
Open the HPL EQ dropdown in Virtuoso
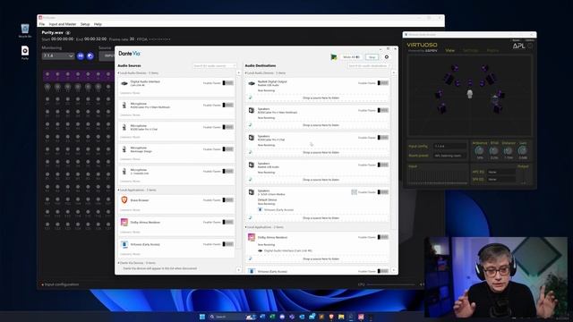[501, 172]
